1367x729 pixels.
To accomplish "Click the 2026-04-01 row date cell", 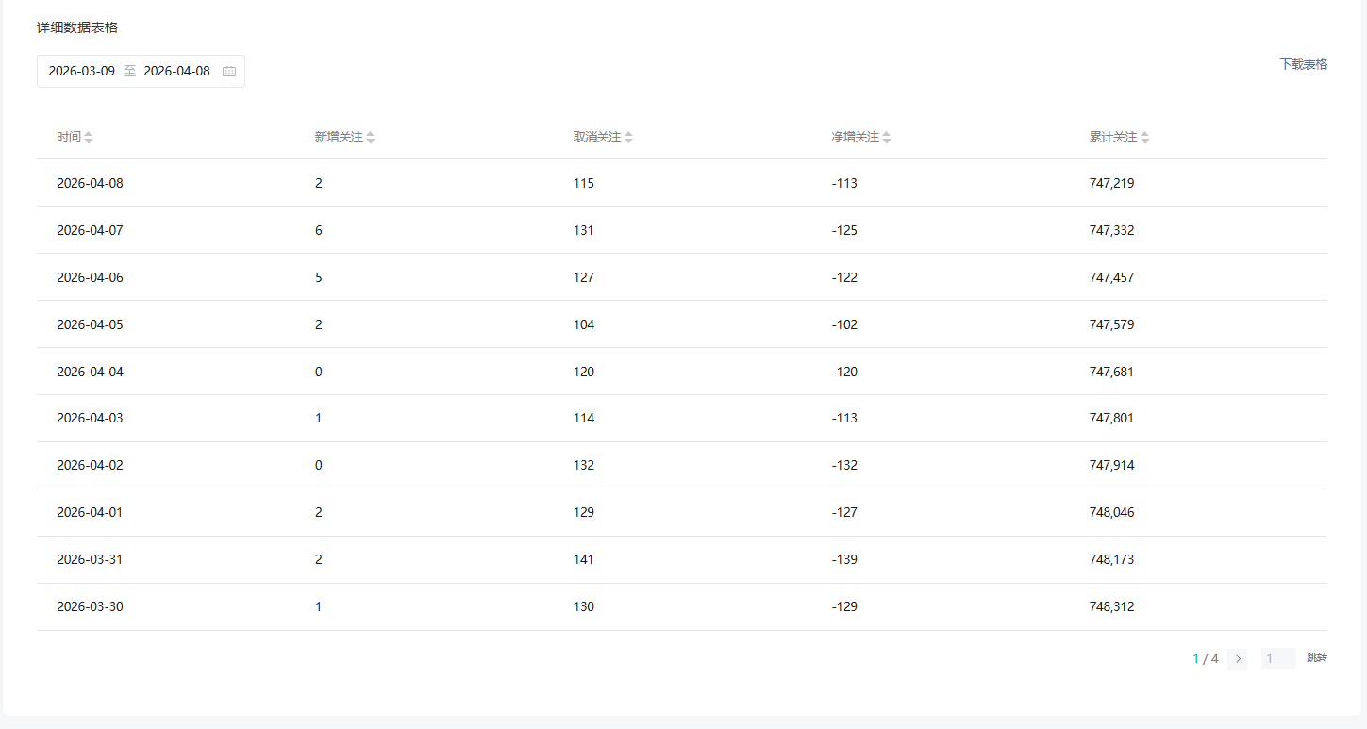I will click(x=90, y=512).
